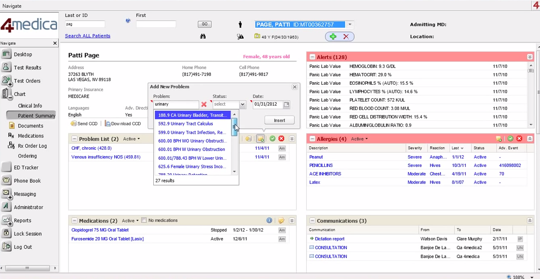Tick the No medications checkbox
The image size is (540, 279).
tap(144, 220)
